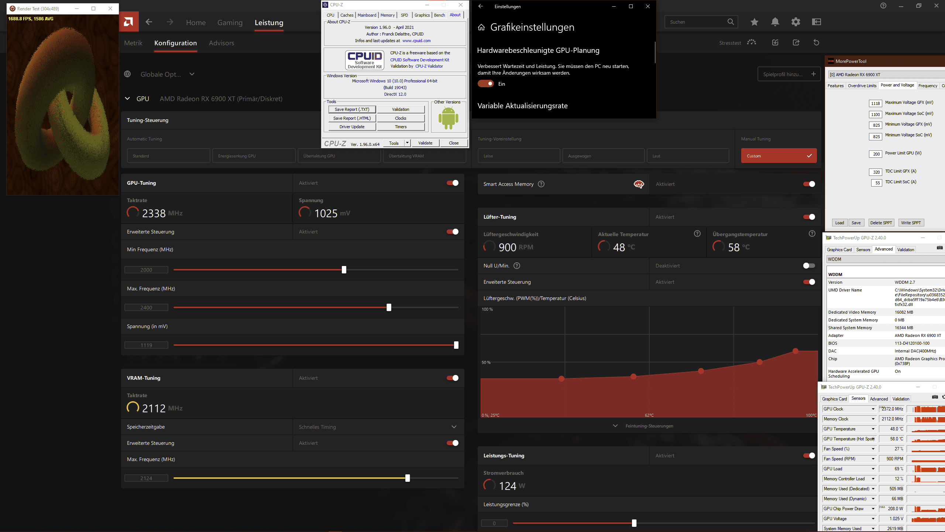Disable Smart Access Memory switch
This screenshot has height=532, width=945.
point(809,184)
